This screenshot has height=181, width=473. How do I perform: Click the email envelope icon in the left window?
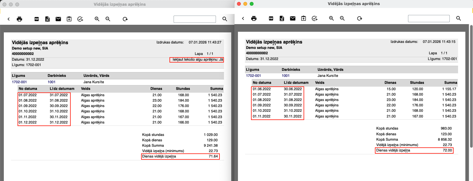point(58,19)
